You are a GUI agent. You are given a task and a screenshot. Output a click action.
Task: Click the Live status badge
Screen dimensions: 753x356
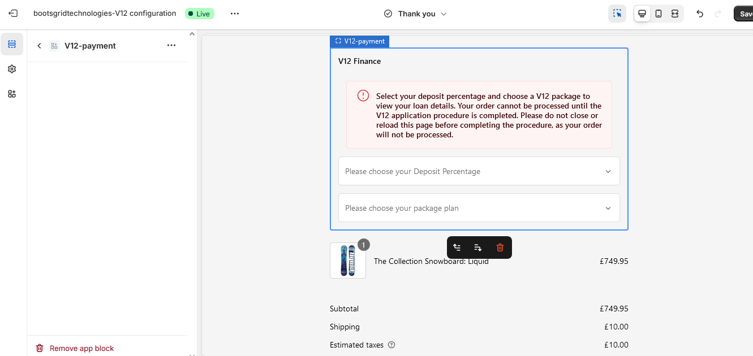point(200,14)
